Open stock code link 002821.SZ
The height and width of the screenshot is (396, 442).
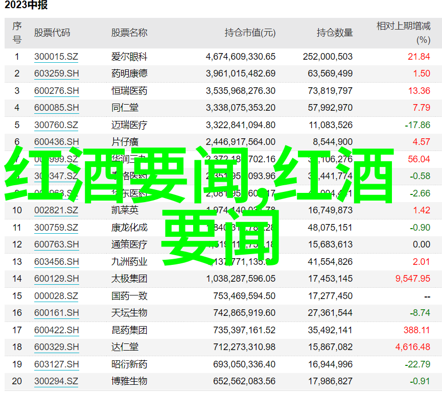(56, 210)
